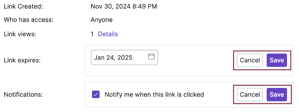The height and width of the screenshot is (112, 299).
Task: Click the Link expires label
Action: (x=22, y=60)
